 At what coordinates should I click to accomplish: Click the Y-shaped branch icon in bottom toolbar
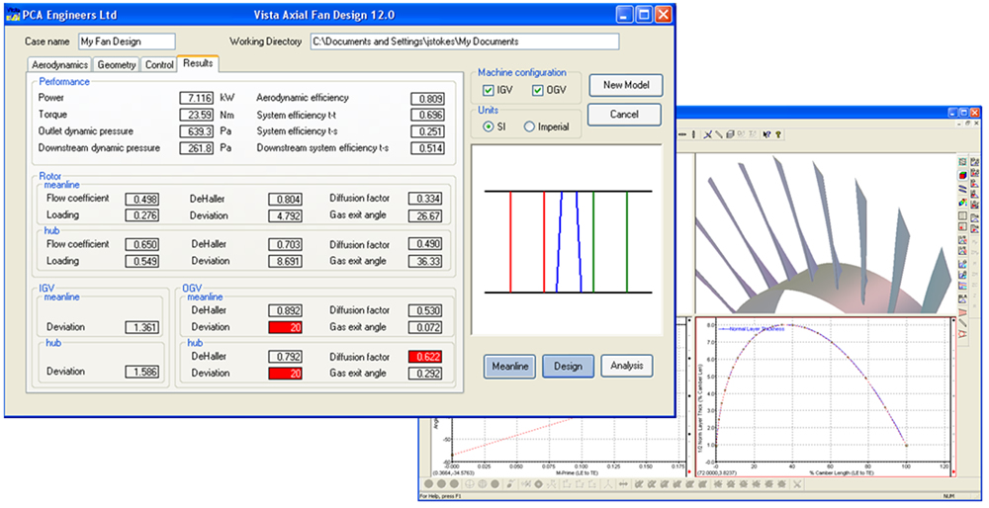click(607, 484)
